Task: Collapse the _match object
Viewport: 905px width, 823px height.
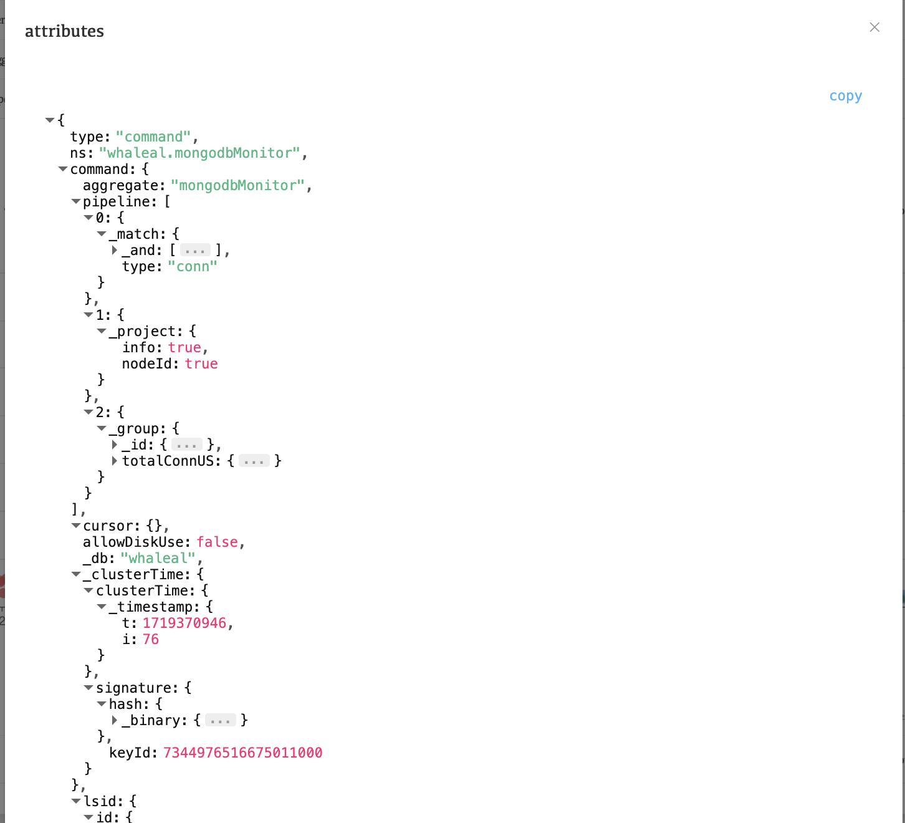Action: tap(102, 234)
